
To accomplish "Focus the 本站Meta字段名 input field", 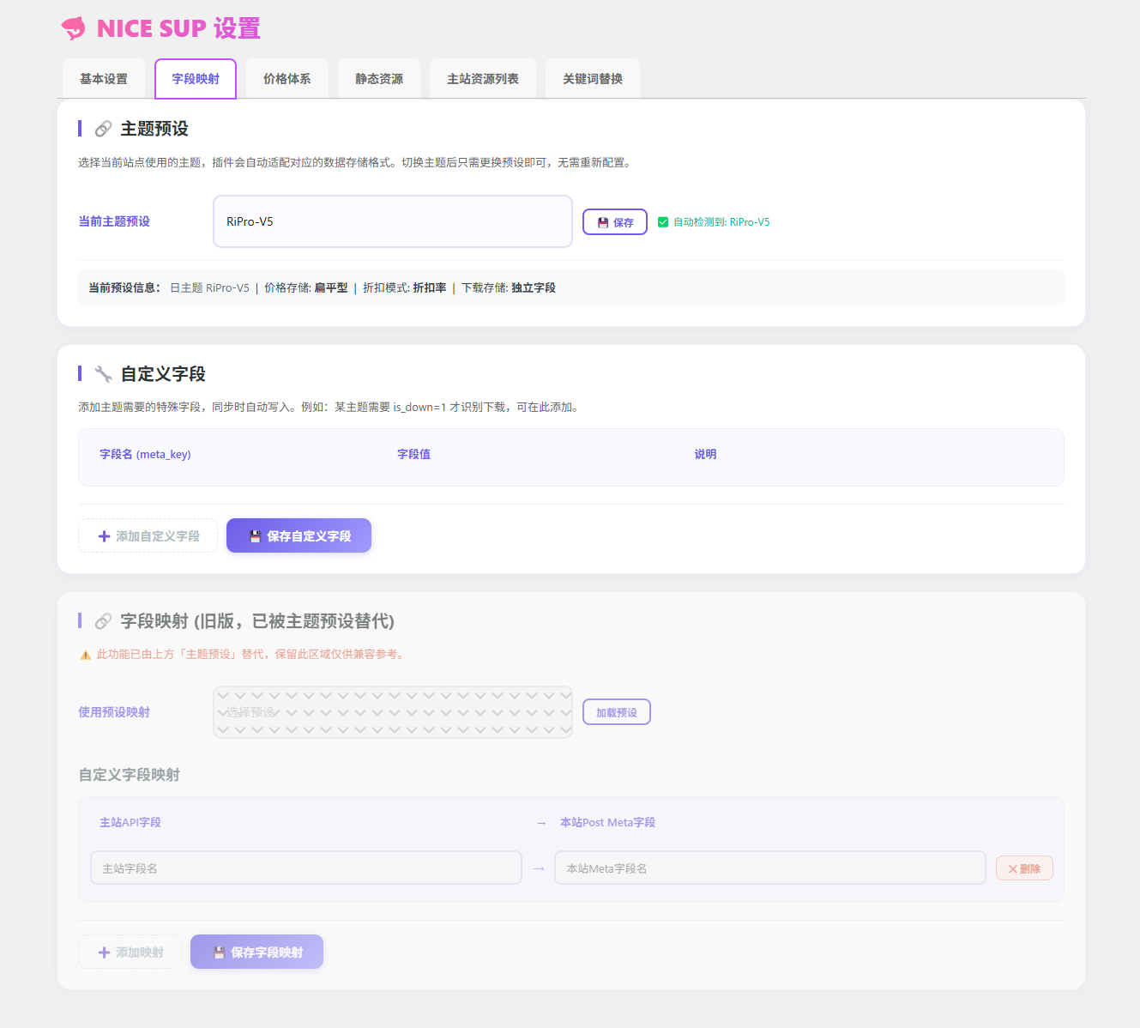I will pos(770,868).
